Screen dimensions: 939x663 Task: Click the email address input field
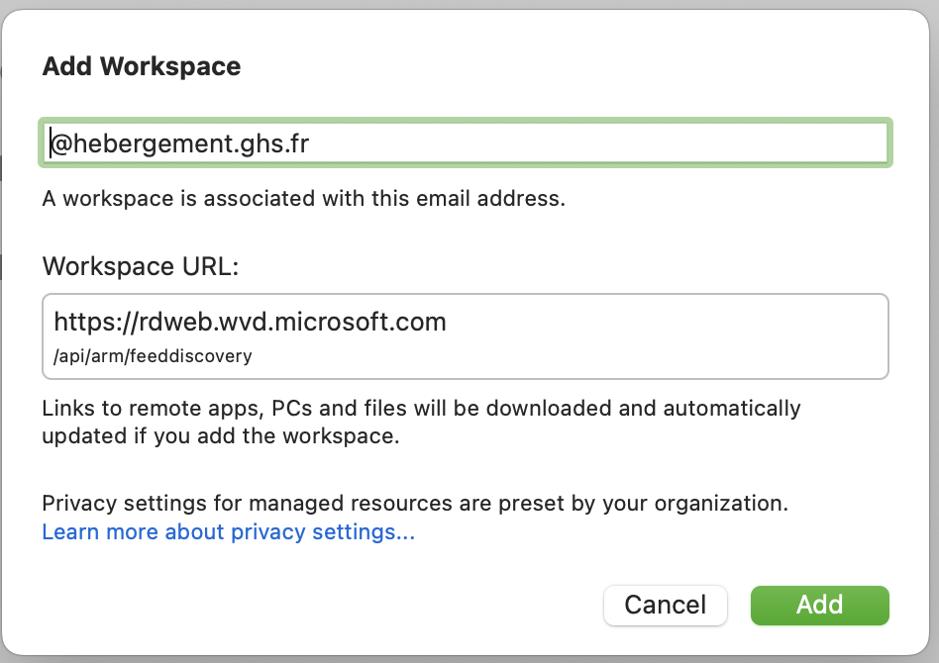click(x=466, y=143)
